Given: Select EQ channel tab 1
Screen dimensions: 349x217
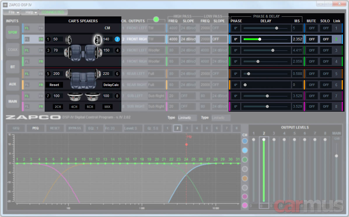Looking at the screenshot, I should click(167, 128).
